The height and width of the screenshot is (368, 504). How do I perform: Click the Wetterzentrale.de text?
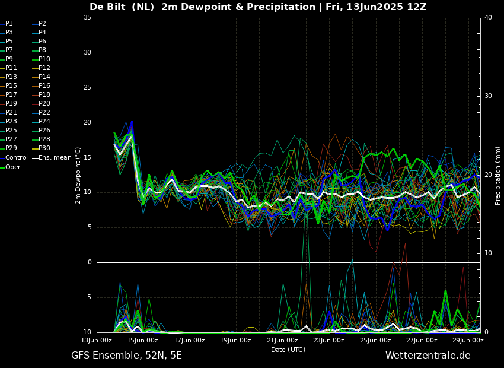428,356
